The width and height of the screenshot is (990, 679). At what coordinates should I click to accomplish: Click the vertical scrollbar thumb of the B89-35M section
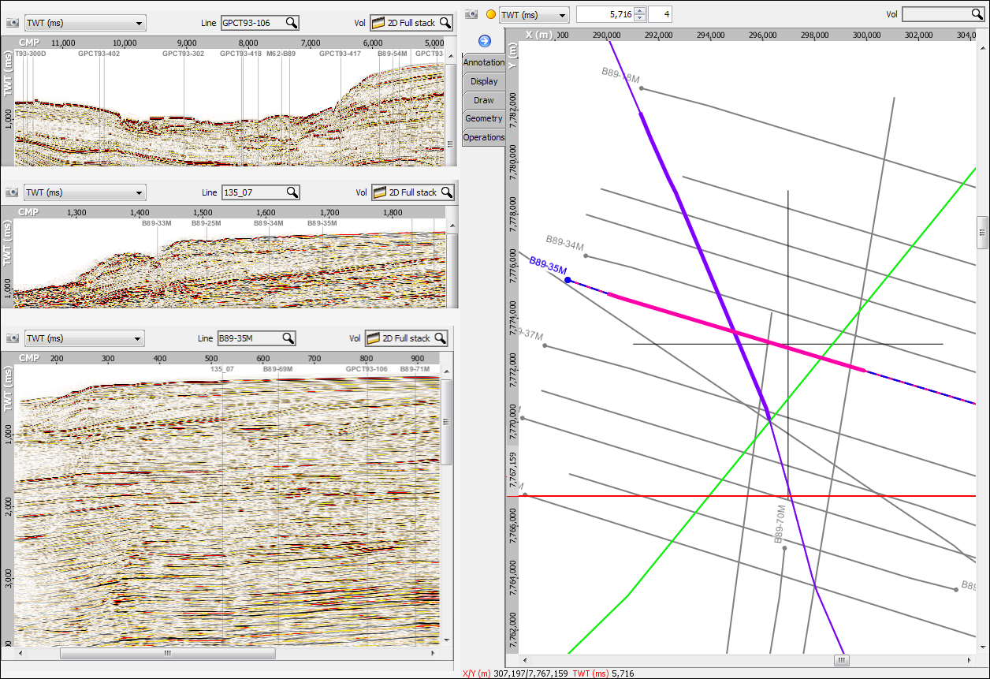pyautogui.click(x=447, y=422)
